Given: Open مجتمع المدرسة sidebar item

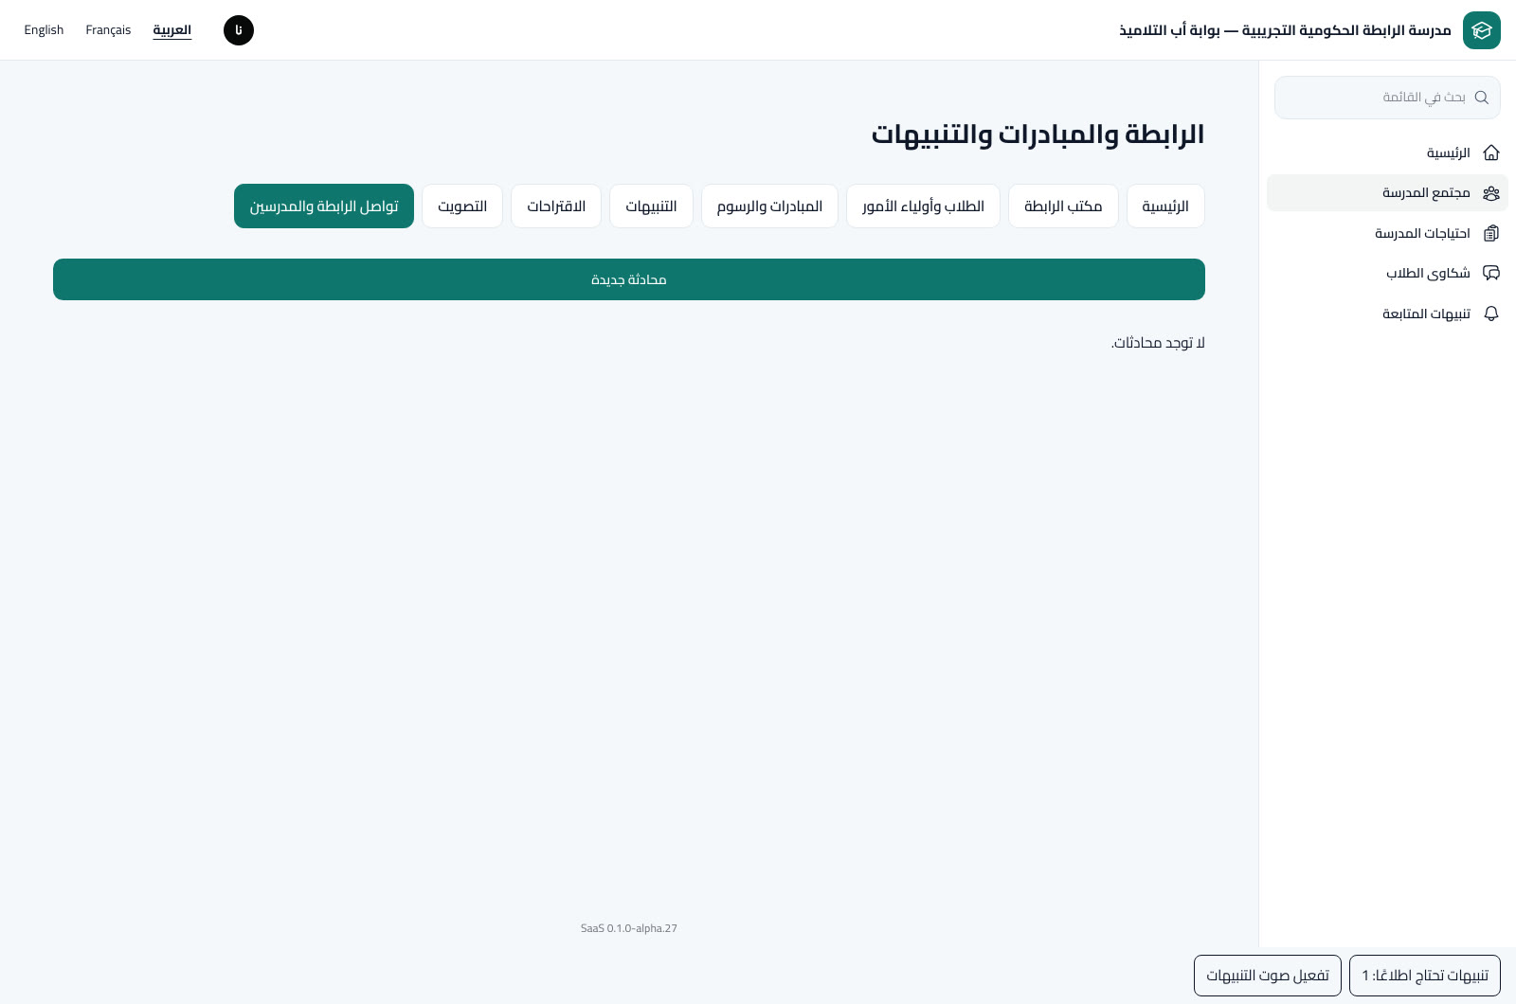Looking at the screenshot, I should (1387, 193).
